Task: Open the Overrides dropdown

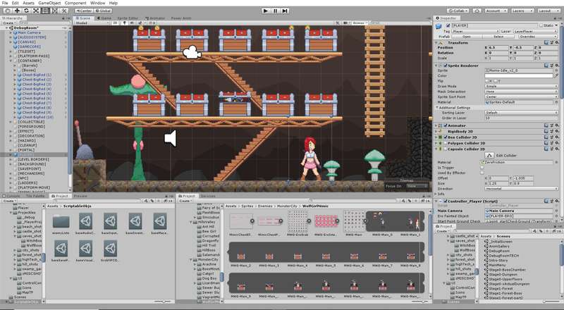Action: 537,37
